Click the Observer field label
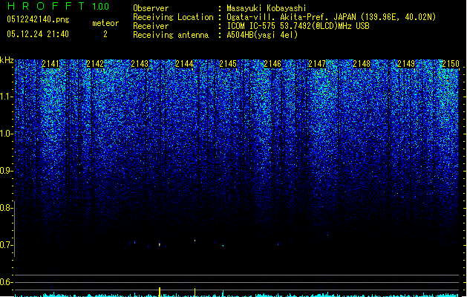The image size is (467, 297). click(x=151, y=8)
